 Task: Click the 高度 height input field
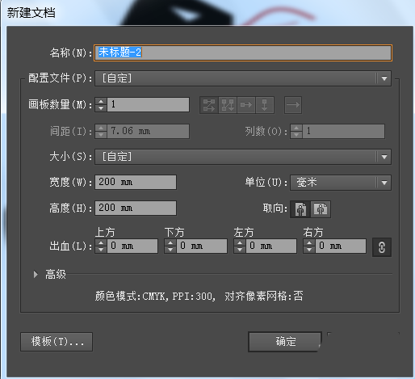tap(136, 208)
